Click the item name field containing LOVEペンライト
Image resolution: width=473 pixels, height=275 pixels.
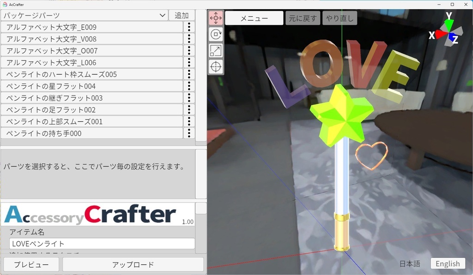tap(102, 243)
